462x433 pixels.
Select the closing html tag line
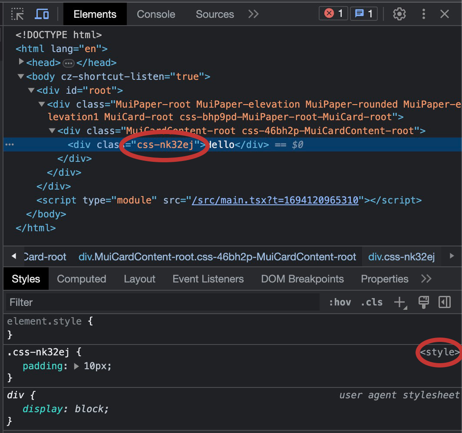36,228
